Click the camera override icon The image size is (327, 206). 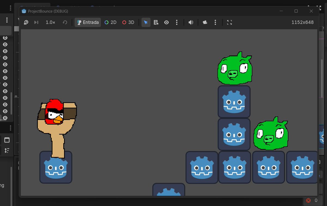205,22
